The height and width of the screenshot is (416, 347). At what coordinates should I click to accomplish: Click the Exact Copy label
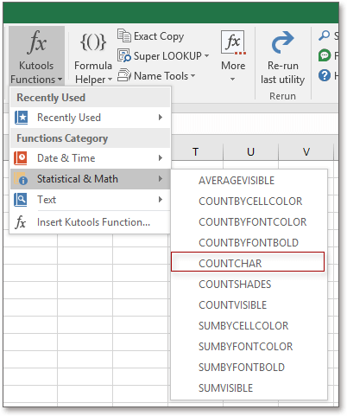tap(159, 36)
